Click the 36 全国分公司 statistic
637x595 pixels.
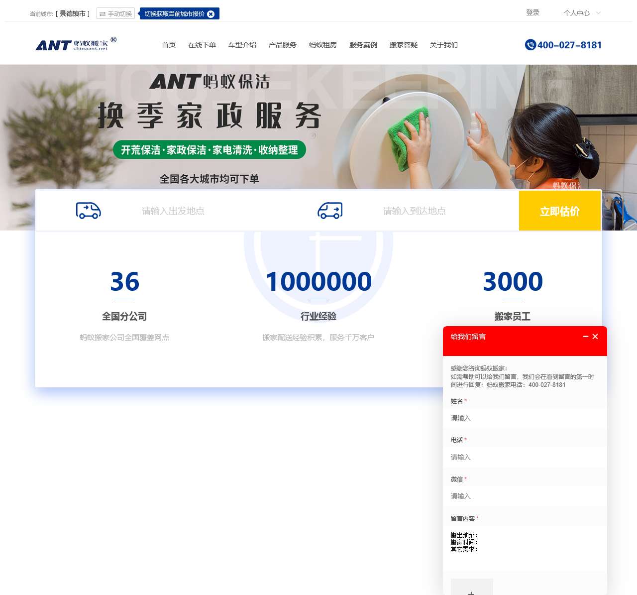click(x=124, y=296)
